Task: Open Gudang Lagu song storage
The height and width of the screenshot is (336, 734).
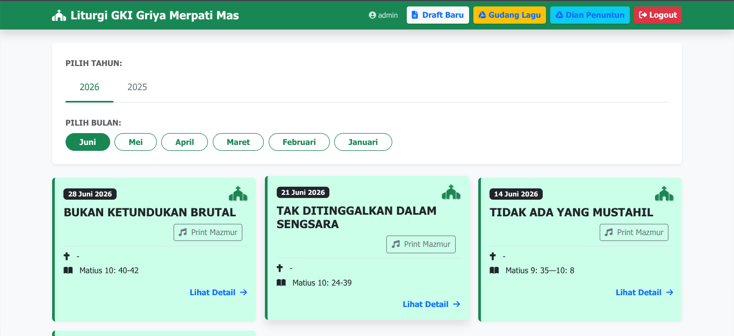Action: click(509, 15)
